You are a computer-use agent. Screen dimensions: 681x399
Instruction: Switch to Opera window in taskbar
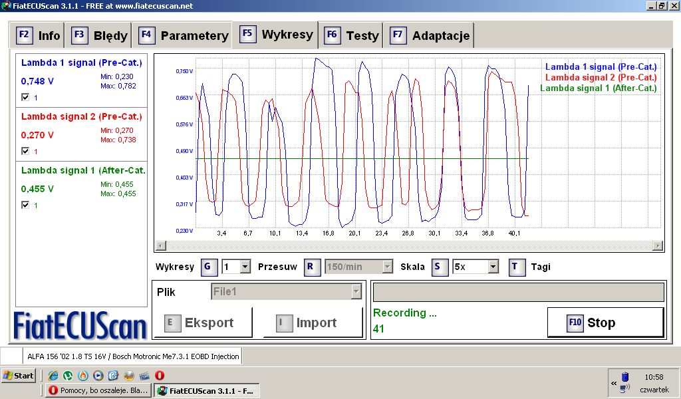pyautogui.click(x=98, y=390)
